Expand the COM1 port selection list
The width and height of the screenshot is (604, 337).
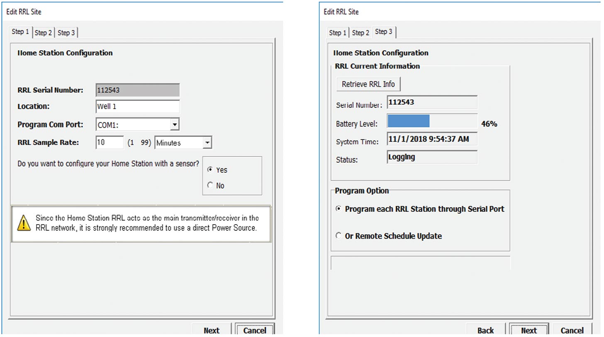click(x=174, y=124)
